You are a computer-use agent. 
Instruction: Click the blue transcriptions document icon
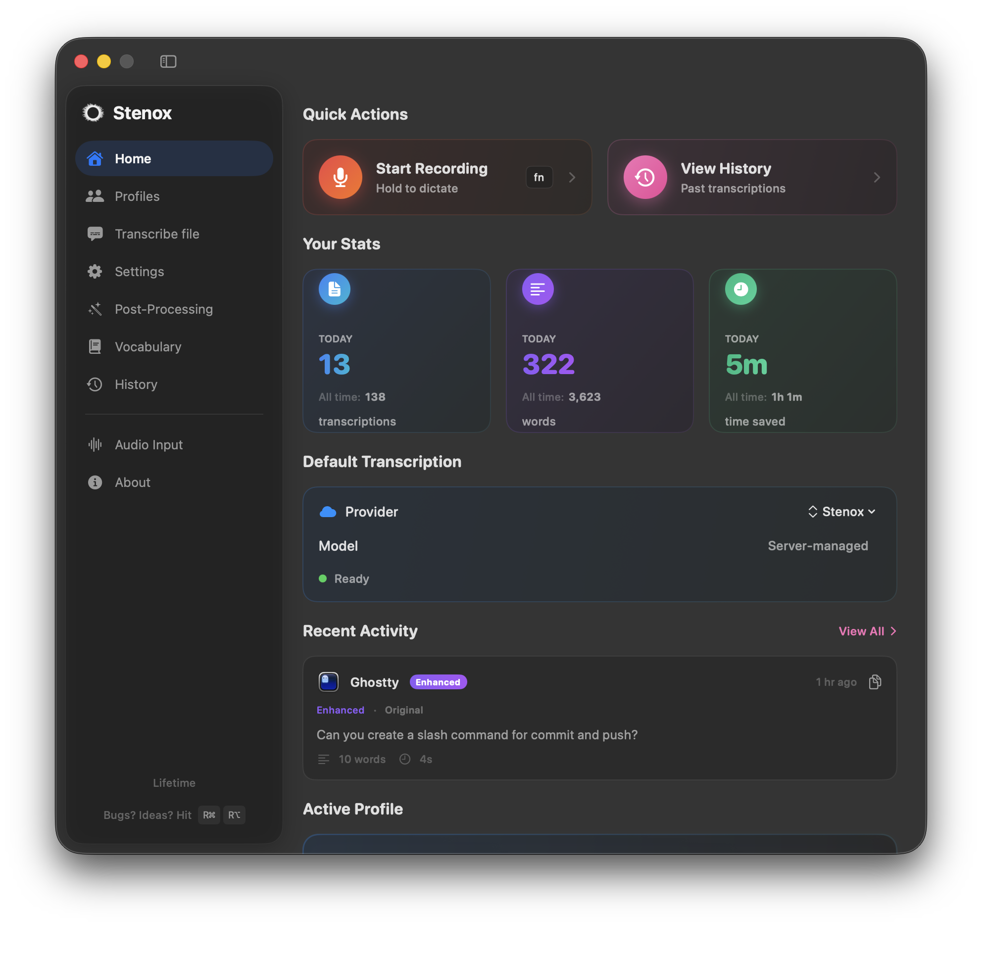334,289
